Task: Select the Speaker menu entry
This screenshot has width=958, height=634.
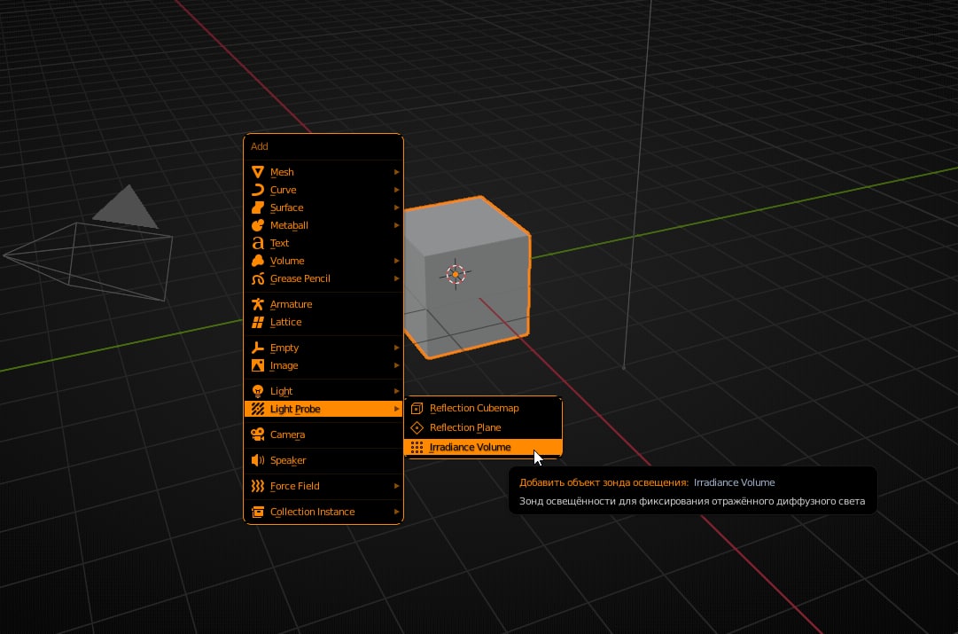Action: coord(323,460)
